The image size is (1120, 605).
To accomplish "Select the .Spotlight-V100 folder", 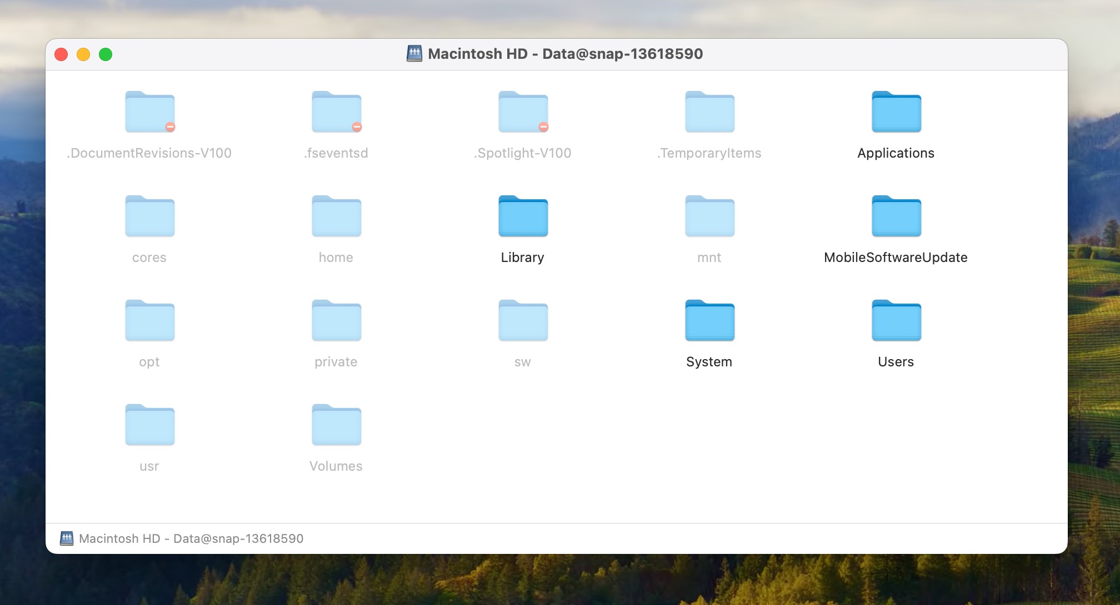I will click(523, 112).
